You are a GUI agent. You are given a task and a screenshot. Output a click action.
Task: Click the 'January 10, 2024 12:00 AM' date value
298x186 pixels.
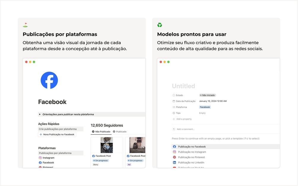(x=213, y=101)
